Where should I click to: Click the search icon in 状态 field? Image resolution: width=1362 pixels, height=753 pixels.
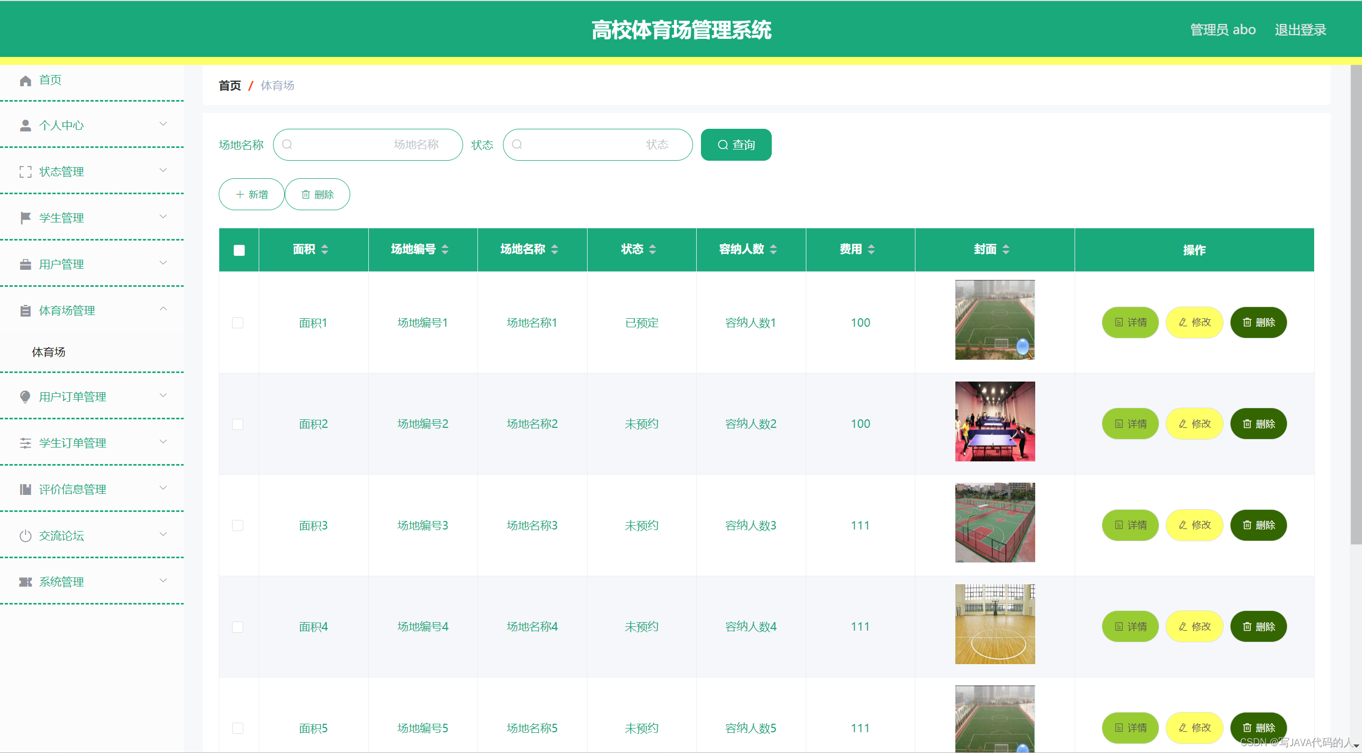click(517, 145)
